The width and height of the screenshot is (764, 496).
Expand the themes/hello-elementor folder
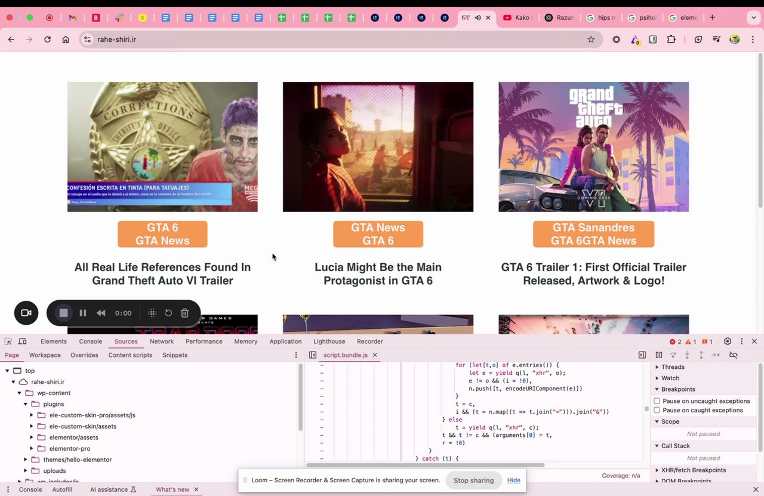26,460
